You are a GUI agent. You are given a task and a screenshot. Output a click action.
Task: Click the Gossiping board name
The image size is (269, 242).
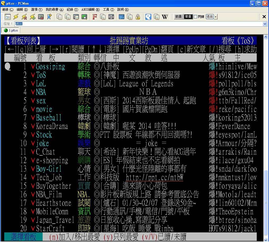point(50,67)
